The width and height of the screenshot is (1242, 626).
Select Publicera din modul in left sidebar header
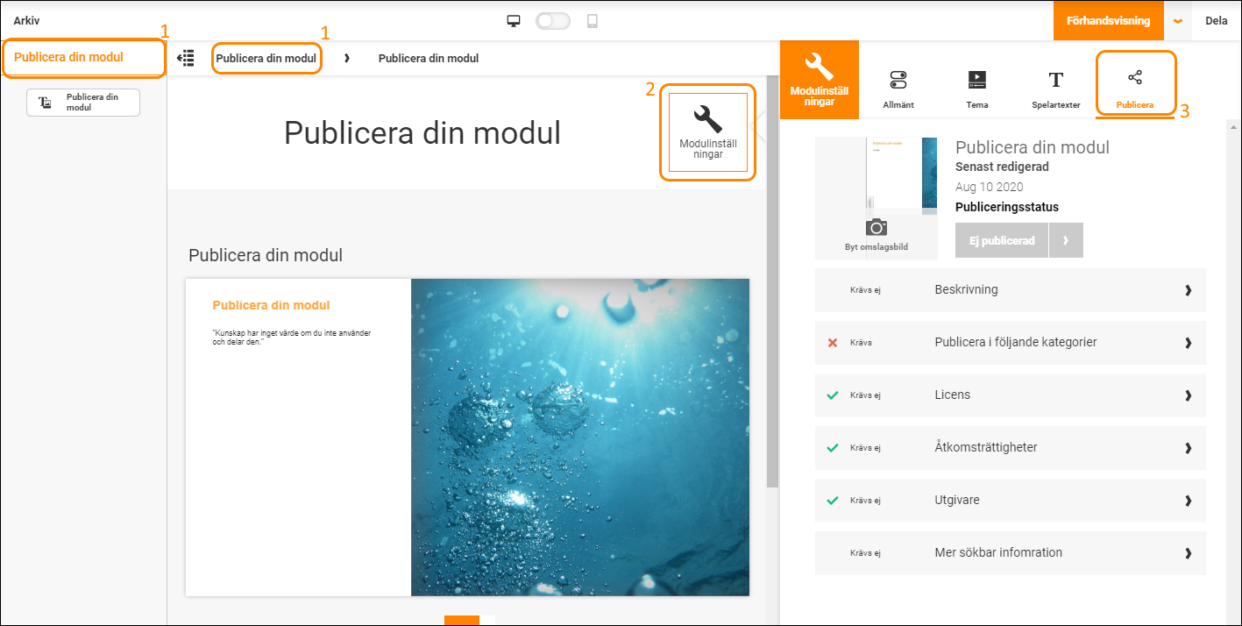tap(68, 57)
